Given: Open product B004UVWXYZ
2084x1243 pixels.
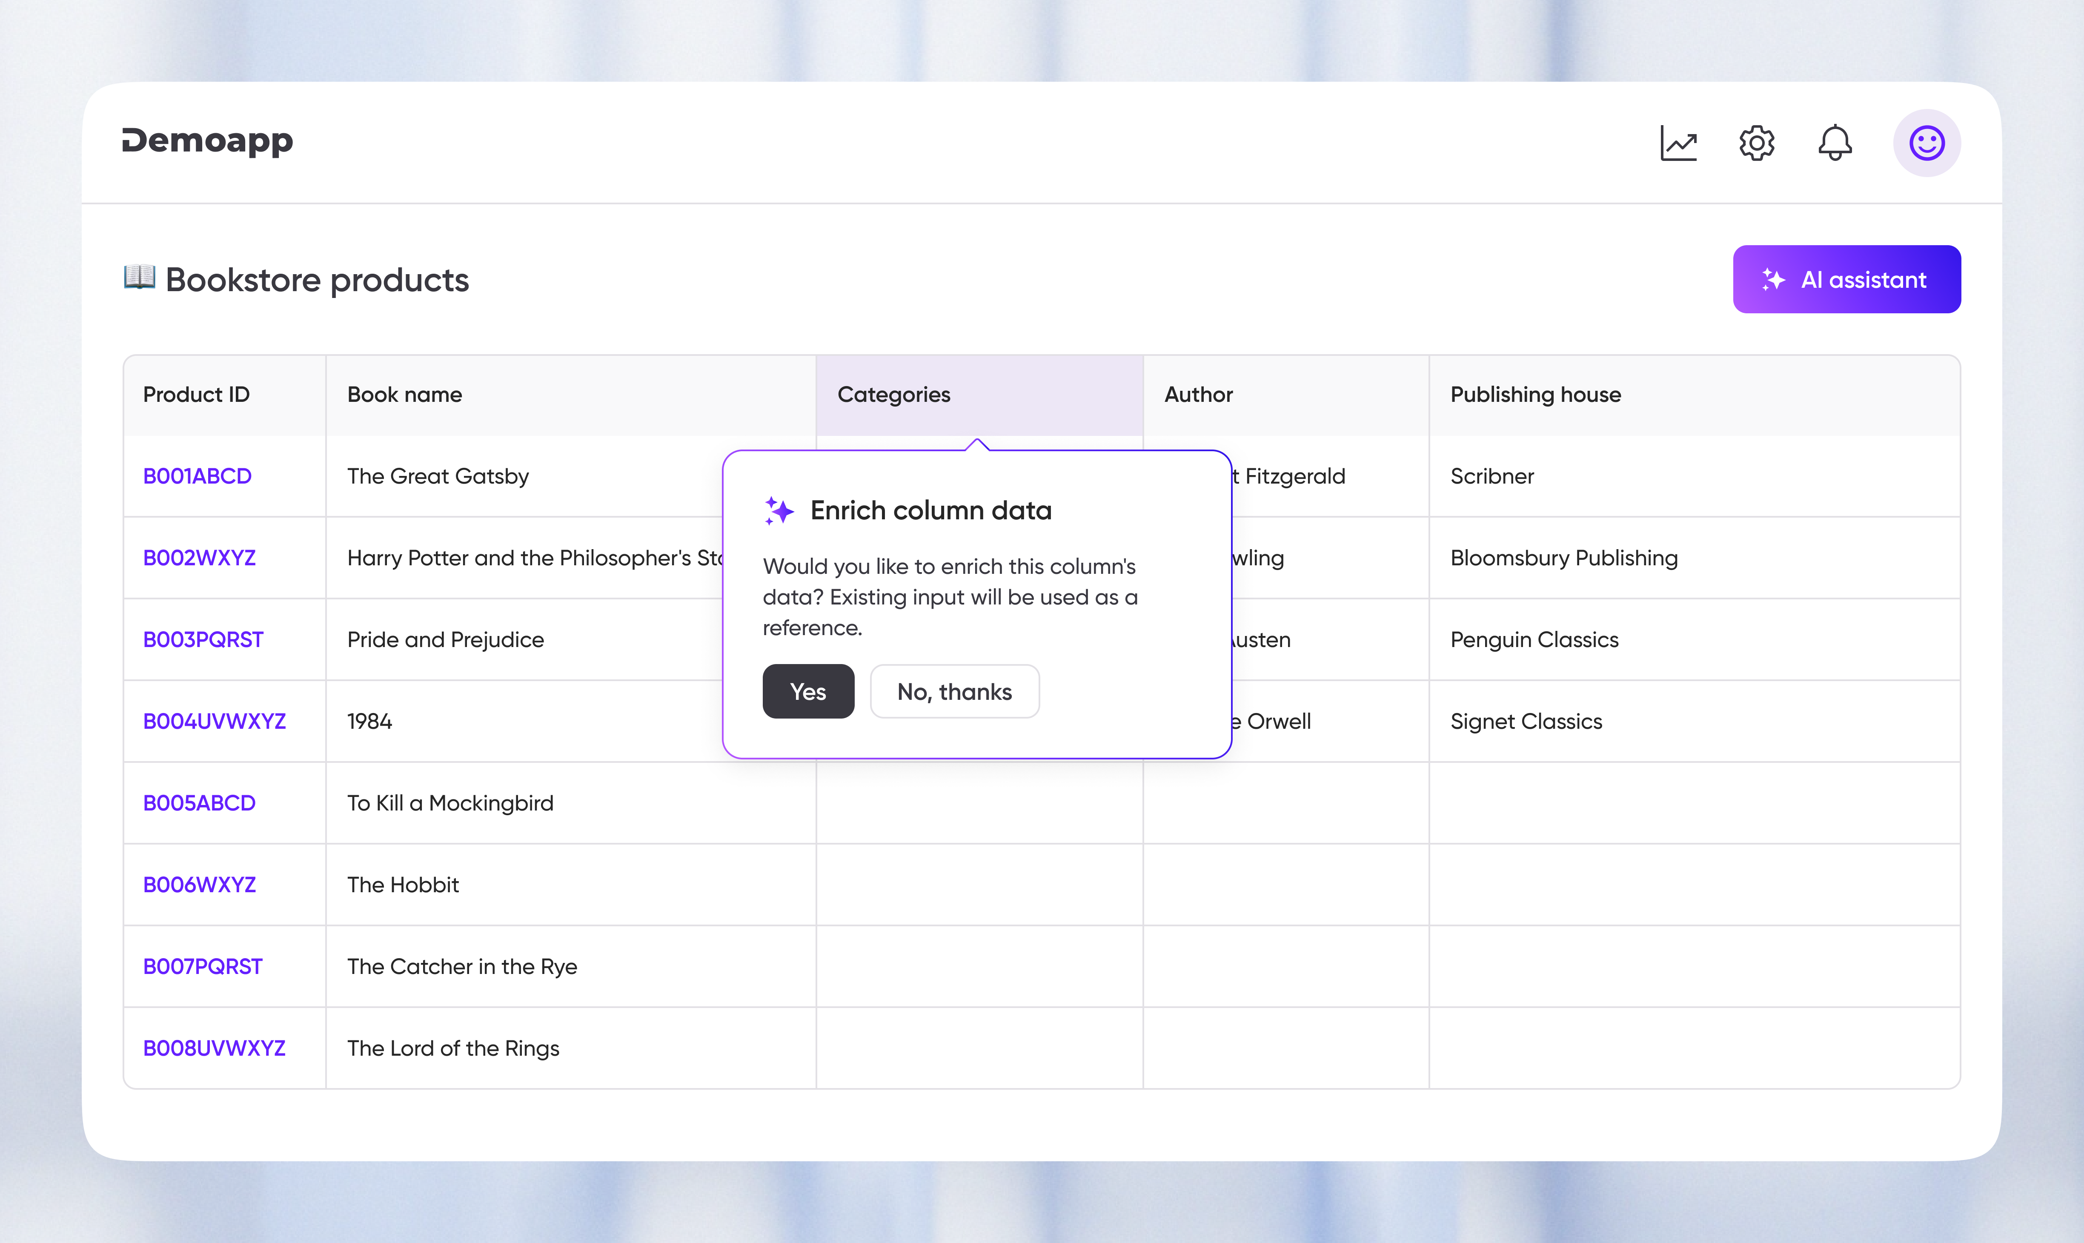Looking at the screenshot, I should [x=214, y=720].
